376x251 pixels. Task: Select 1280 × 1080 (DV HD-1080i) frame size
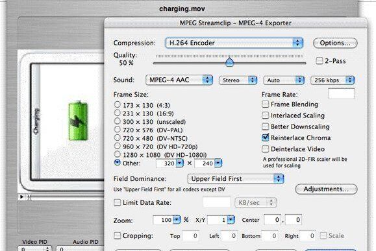coord(117,154)
